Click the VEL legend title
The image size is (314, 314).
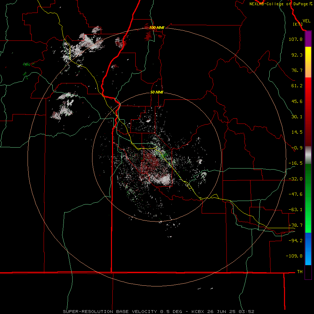click(306, 21)
